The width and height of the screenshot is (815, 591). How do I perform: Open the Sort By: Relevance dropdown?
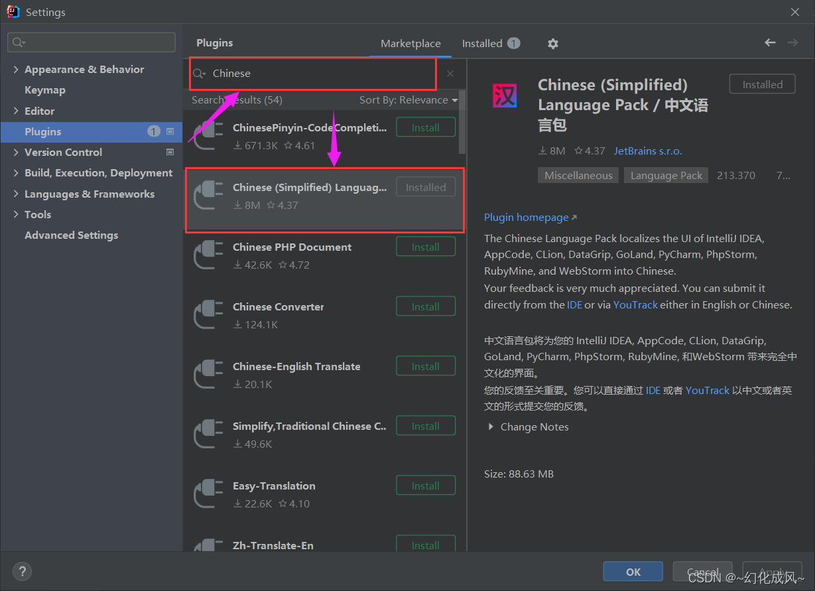click(408, 100)
